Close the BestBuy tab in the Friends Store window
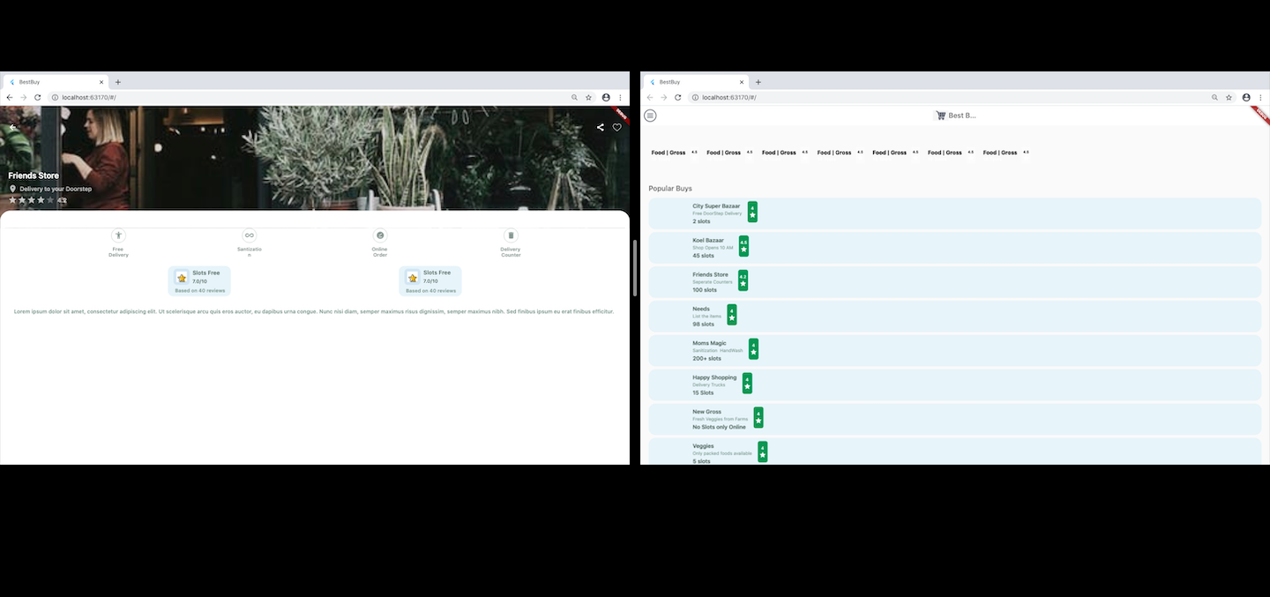 [x=101, y=82]
